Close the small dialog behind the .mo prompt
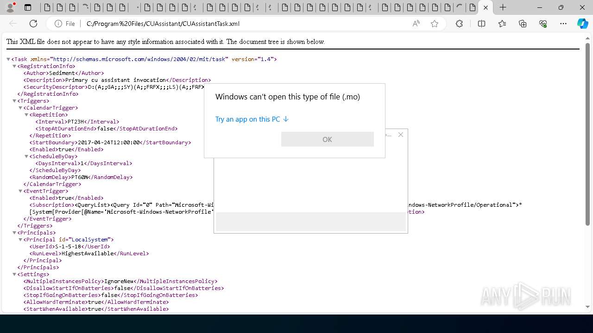The image size is (593, 333). 401,135
